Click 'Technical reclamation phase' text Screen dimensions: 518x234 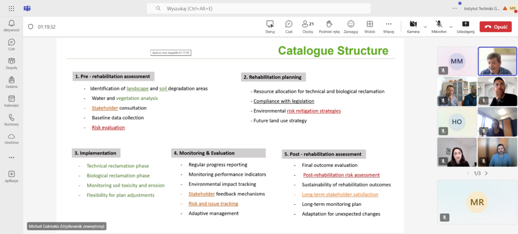click(x=117, y=166)
